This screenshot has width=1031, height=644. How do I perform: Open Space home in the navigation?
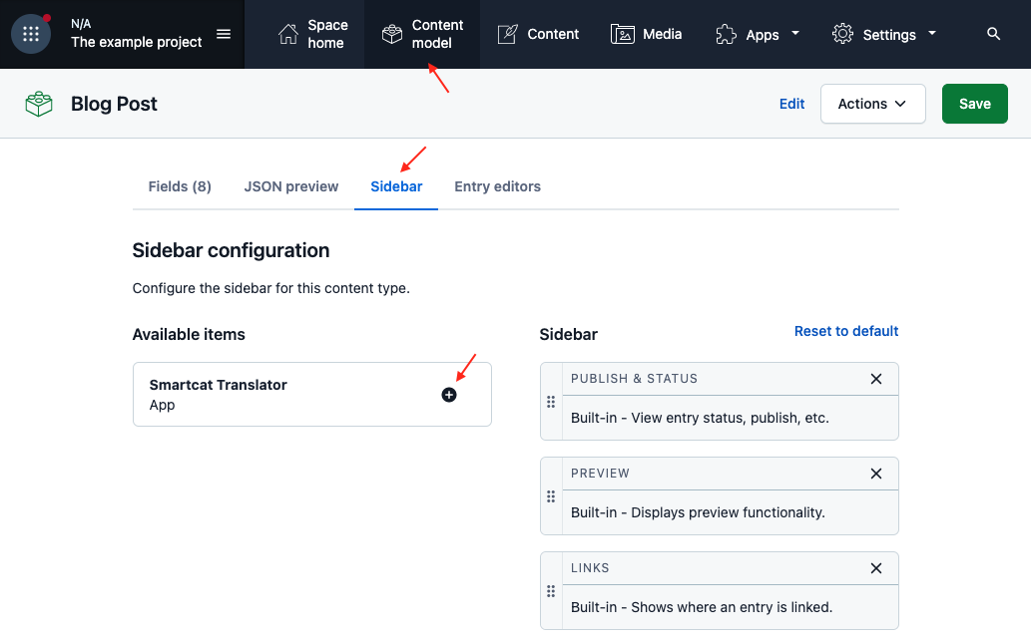pyautogui.click(x=327, y=34)
